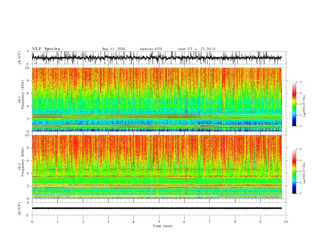Click the -3 label on lower colorbar
This screenshot has height=249, width=322.
click(300, 149)
